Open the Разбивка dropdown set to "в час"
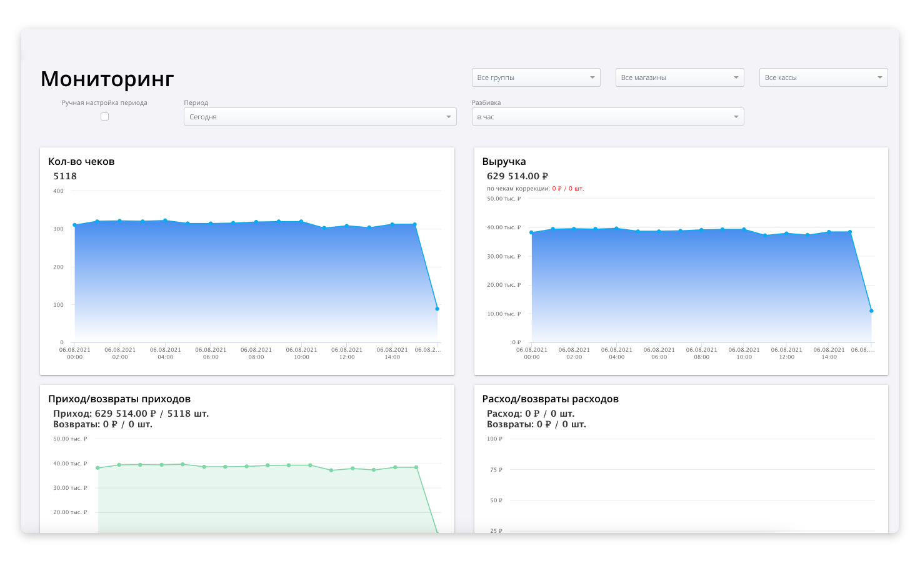Image resolution: width=920 pixels, height=561 pixels. [x=607, y=117]
